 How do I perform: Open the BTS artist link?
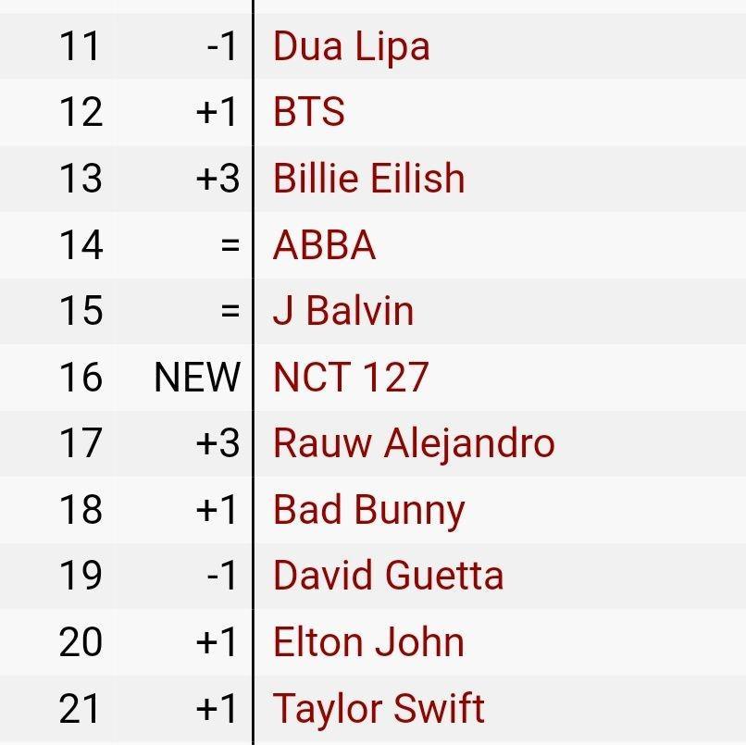click(309, 112)
